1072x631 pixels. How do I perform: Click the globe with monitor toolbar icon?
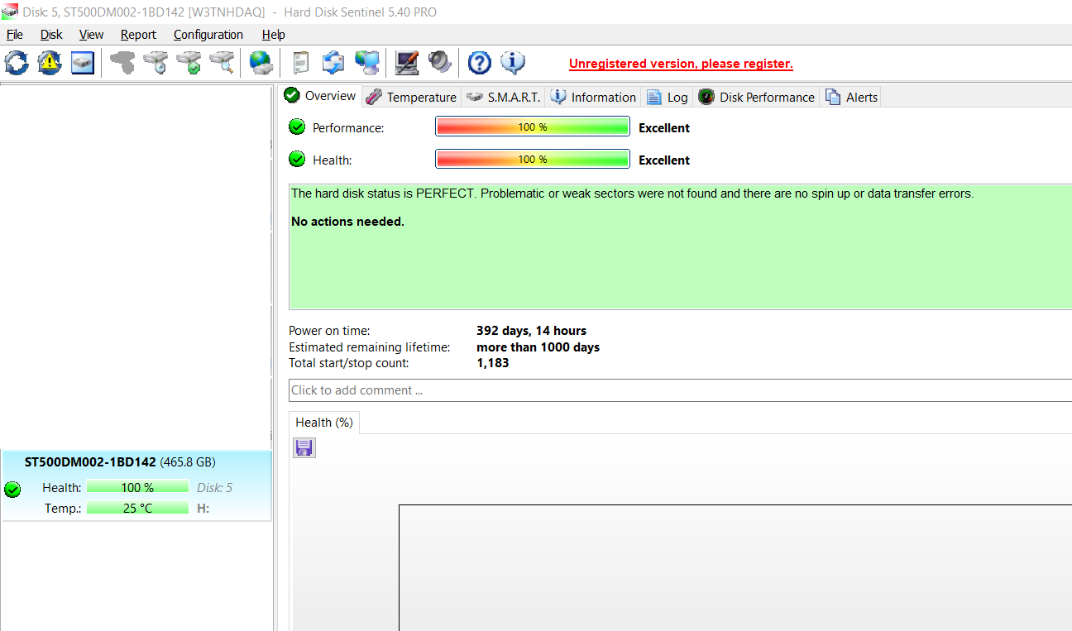(x=366, y=62)
